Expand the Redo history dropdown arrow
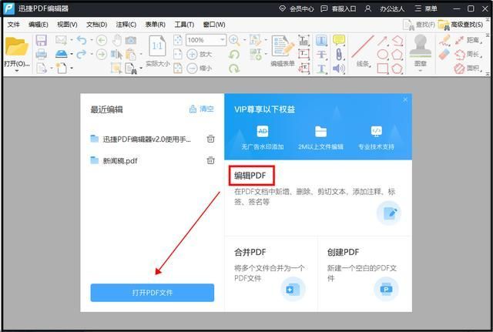 (x=92, y=55)
